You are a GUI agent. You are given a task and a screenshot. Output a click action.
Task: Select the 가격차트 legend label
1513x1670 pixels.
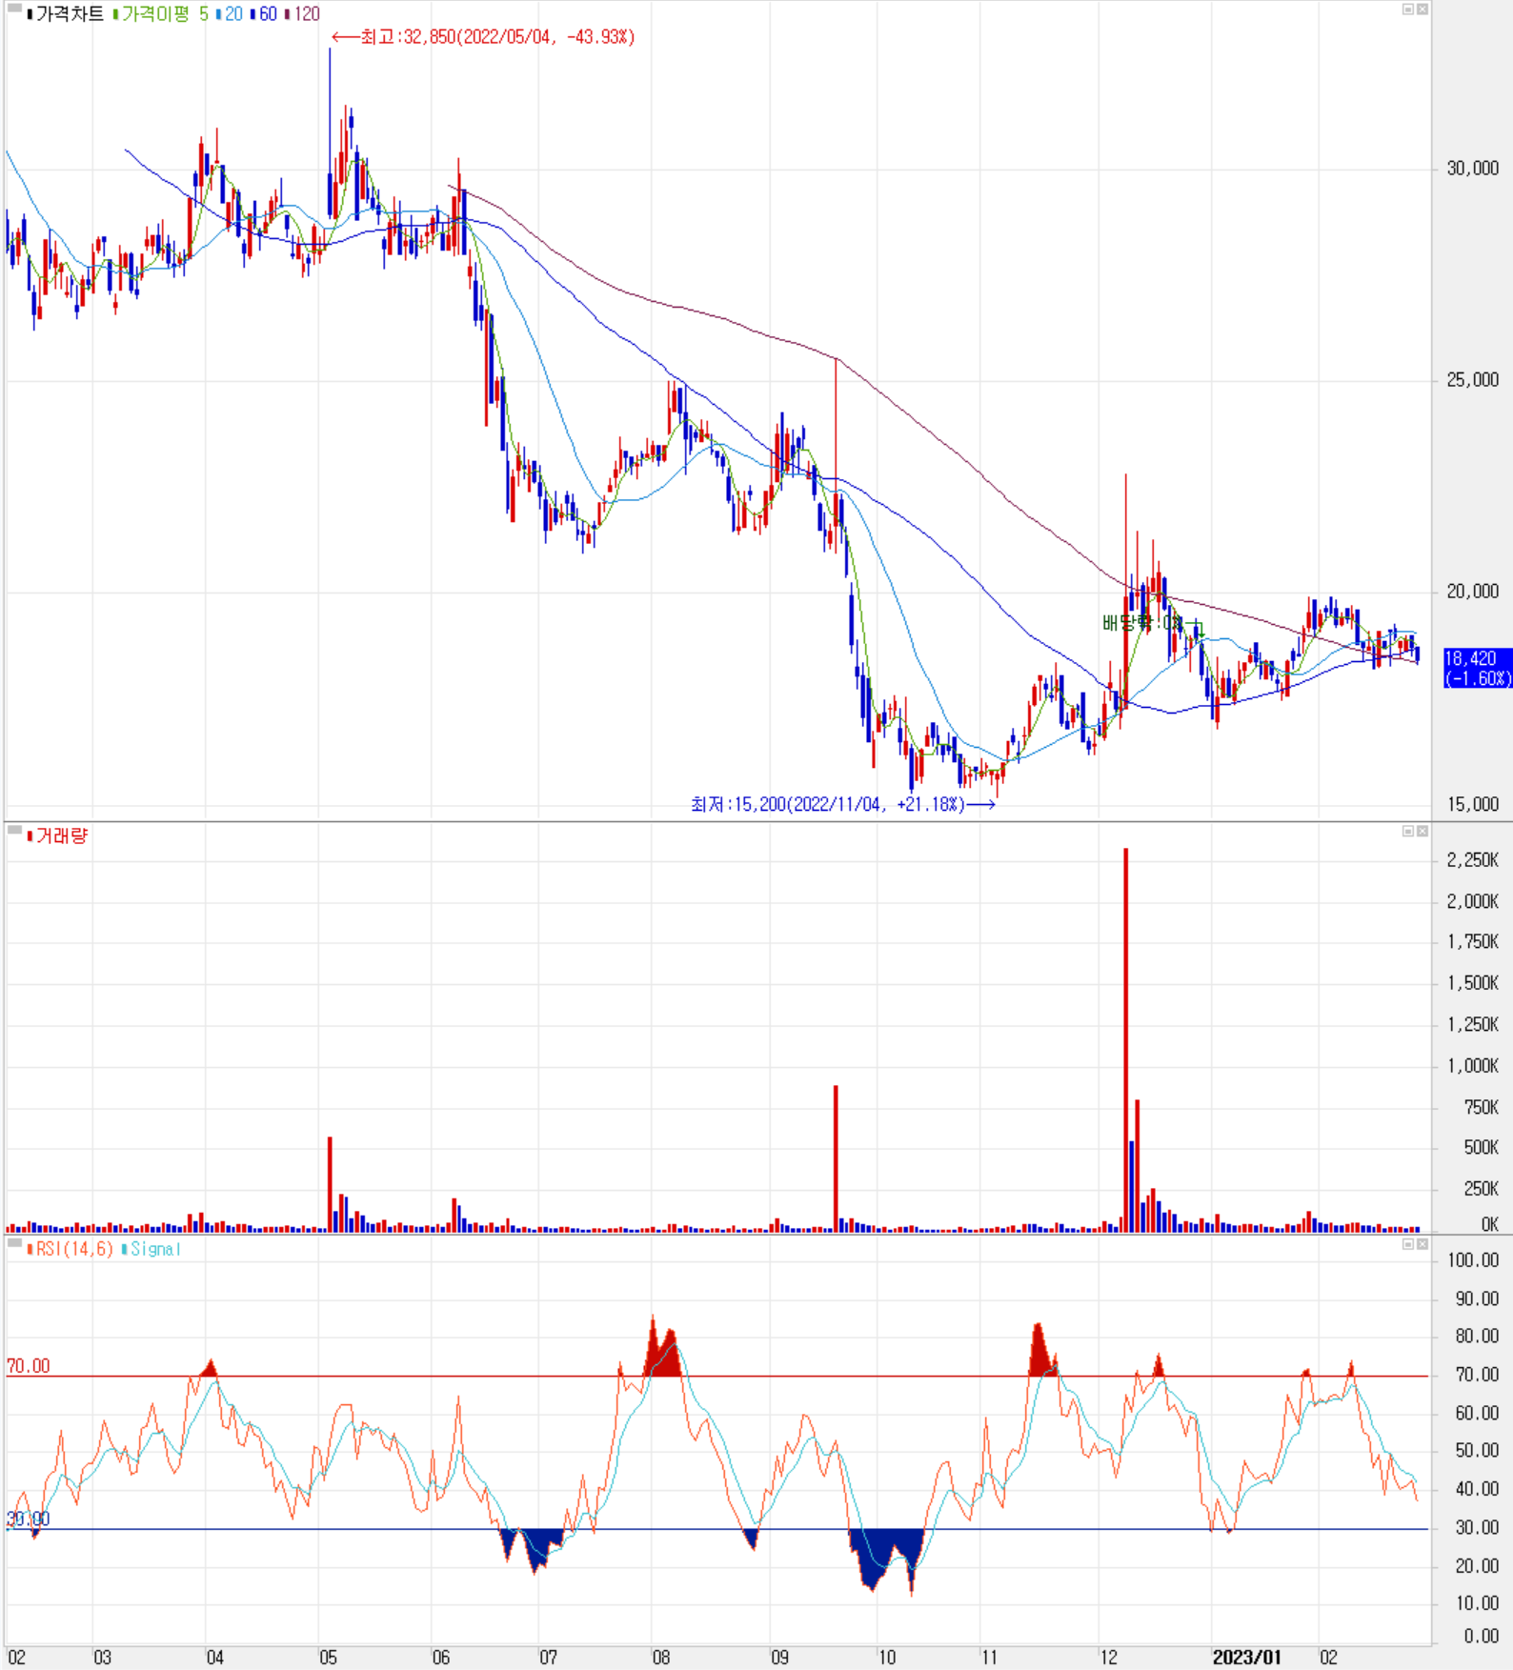[x=66, y=14]
